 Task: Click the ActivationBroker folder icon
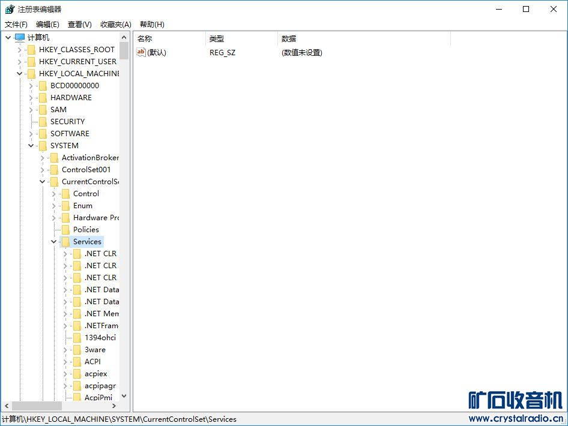54,157
